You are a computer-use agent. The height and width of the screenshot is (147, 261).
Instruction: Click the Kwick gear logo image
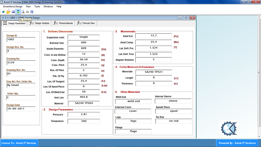229,129
